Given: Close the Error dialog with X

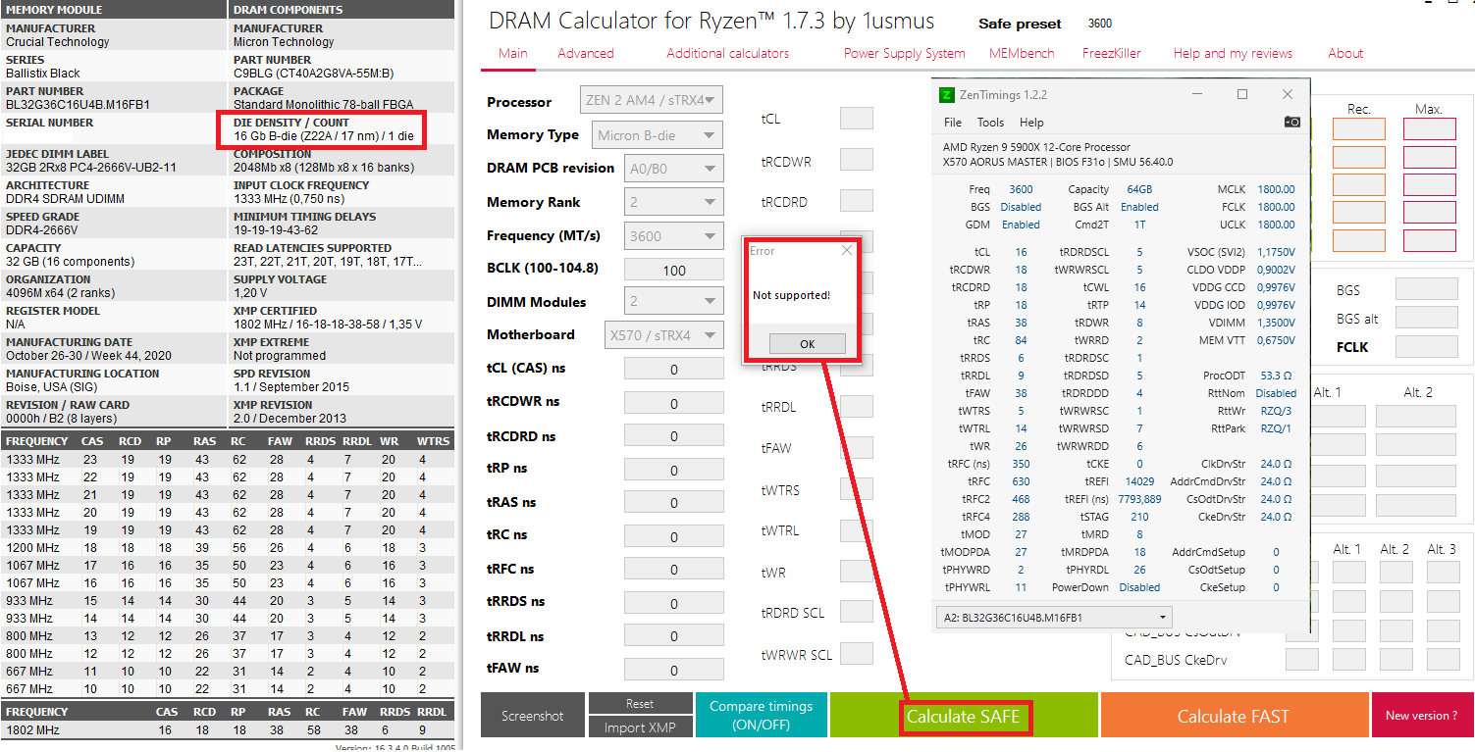Looking at the screenshot, I should tap(849, 250).
